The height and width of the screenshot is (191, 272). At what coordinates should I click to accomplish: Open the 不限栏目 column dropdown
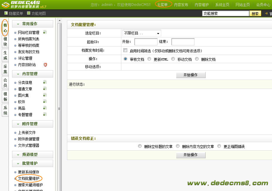click(142, 33)
